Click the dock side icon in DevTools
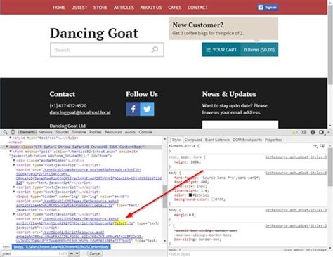The image size is (333, 257). 321,132
